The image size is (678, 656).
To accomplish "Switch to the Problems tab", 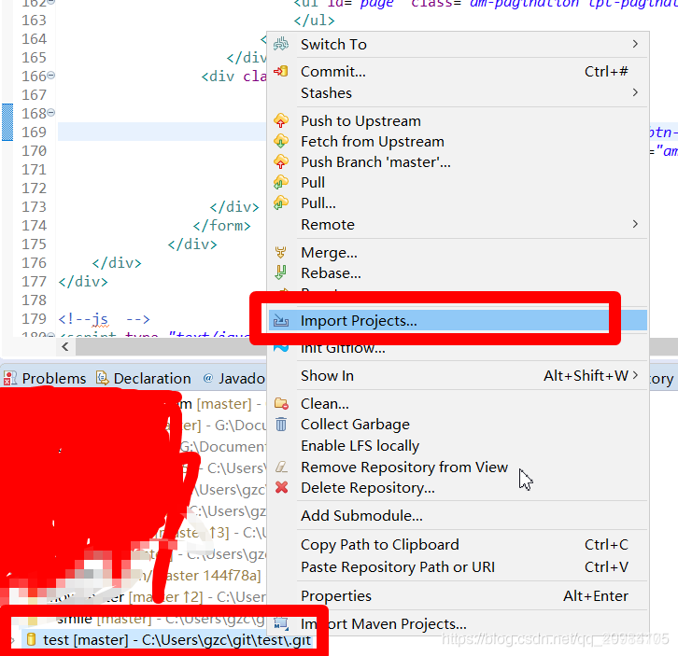I will pos(46,378).
